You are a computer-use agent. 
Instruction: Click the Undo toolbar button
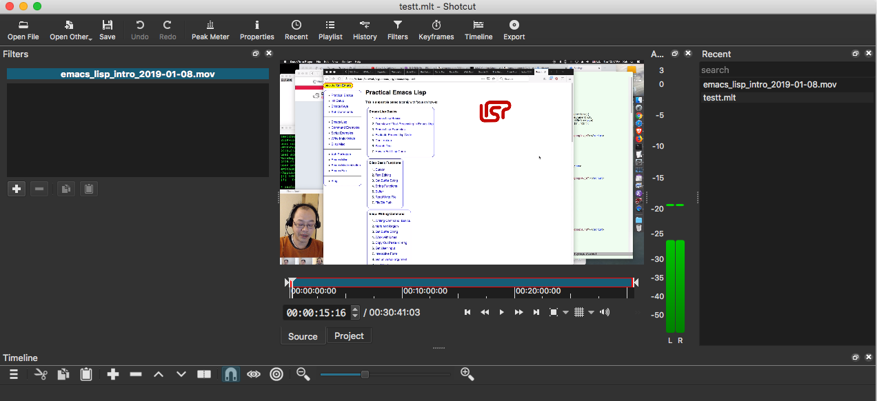coord(140,30)
